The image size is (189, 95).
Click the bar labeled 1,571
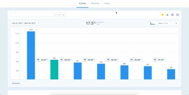pos(31,55)
